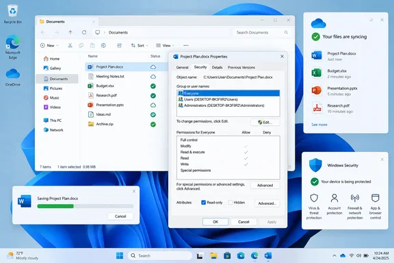Open App & browser control
The image size is (394, 263).
point(375,206)
